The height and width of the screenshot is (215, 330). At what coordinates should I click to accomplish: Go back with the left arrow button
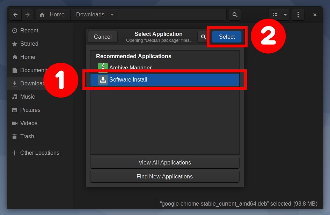point(16,15)
